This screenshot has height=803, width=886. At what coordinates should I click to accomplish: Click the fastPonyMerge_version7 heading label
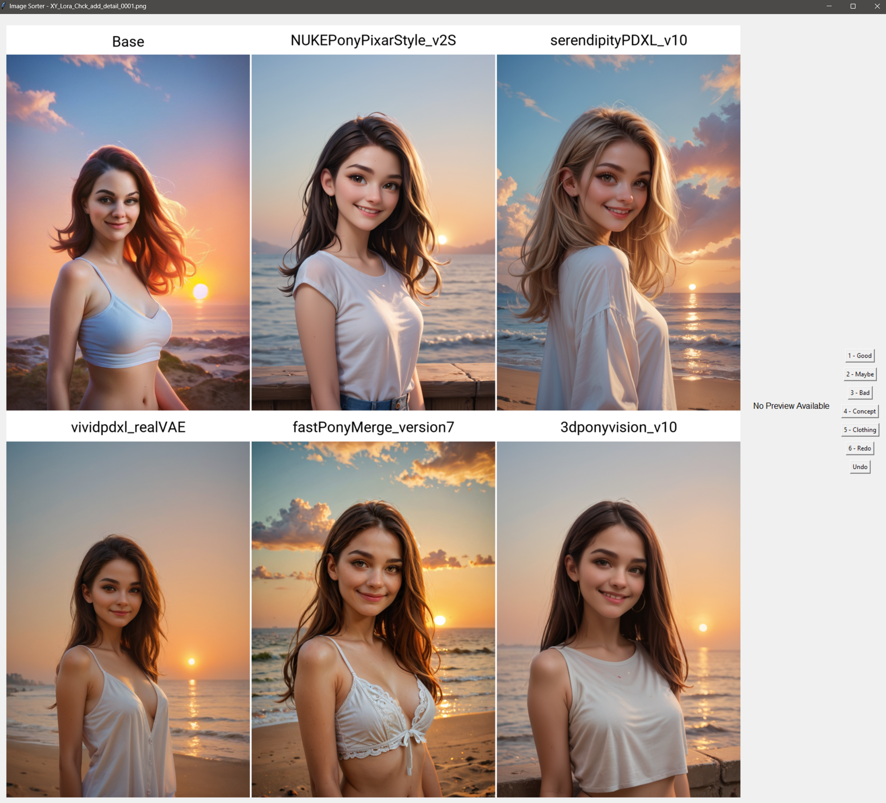coord(373,427)
